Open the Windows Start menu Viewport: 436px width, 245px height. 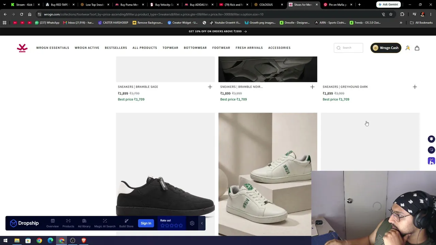pyautogui.click(x=5, y=241)
